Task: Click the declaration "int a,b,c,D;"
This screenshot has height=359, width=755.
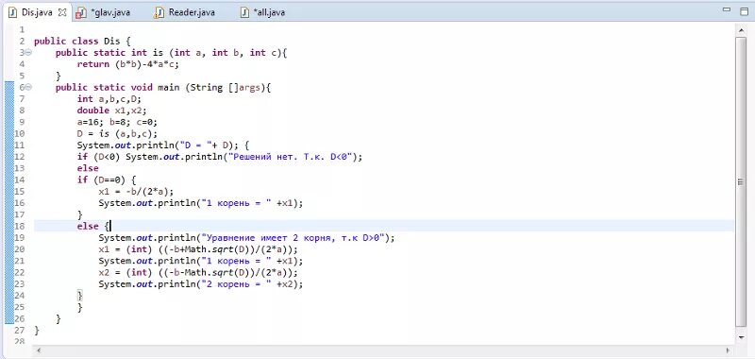Action: pyautogui.click(x=109, y=99)
